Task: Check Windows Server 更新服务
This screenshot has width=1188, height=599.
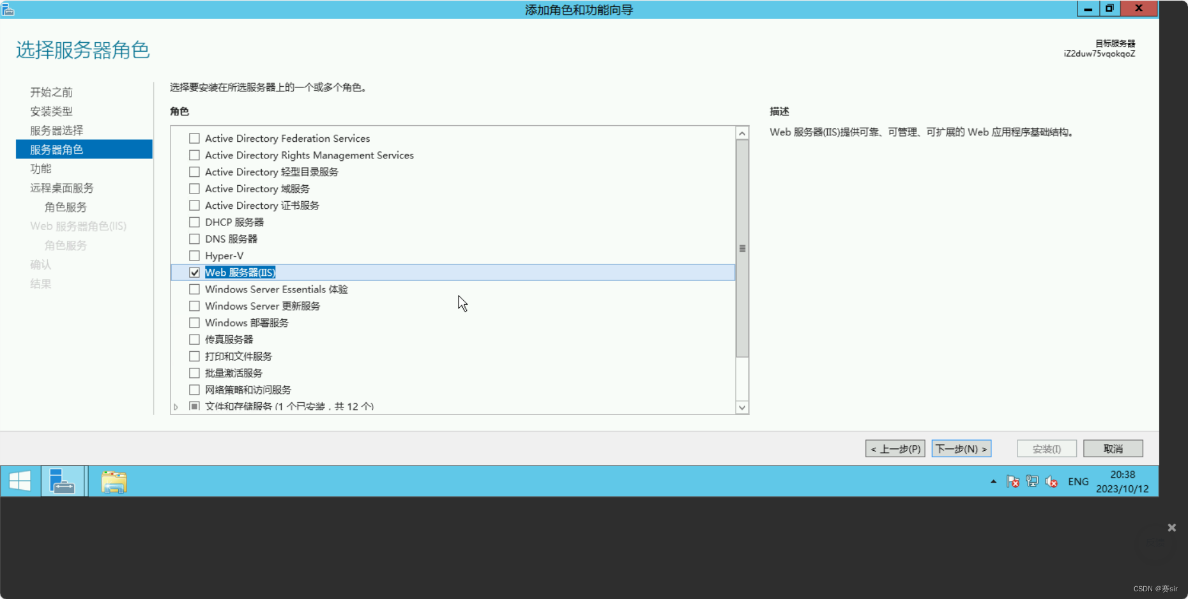Action: pyautogui.click(x=195, y=306)
